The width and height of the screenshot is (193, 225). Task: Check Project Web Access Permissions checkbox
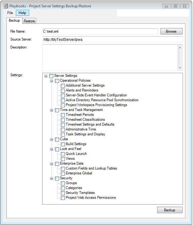(x=63, y=198)
